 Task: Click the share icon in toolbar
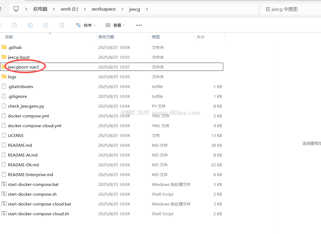[x=46, y=25]
